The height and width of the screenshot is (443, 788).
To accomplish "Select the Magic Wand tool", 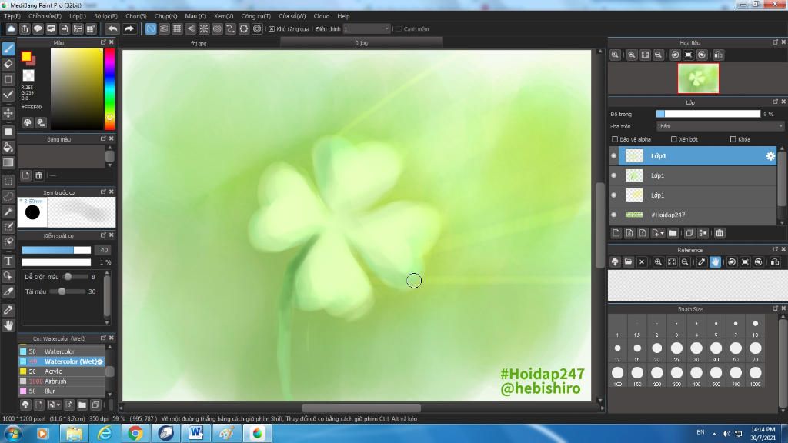I will pos(8,212).
